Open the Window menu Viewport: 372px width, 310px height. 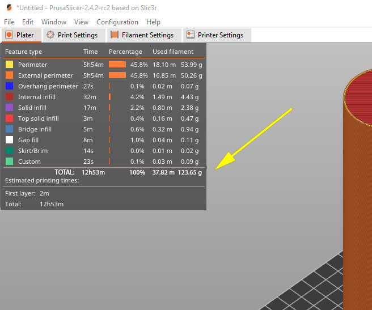tap(54, 22)
